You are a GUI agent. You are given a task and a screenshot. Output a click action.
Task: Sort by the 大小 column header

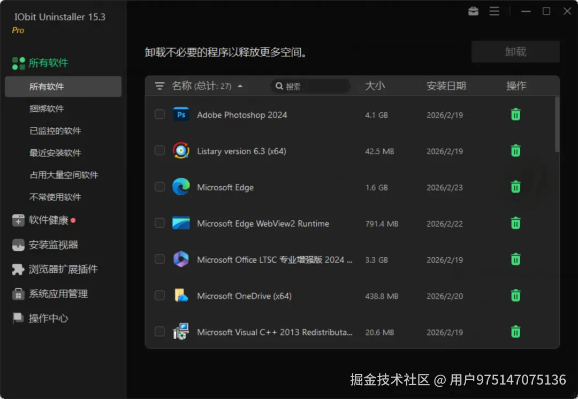click(375, 86)
